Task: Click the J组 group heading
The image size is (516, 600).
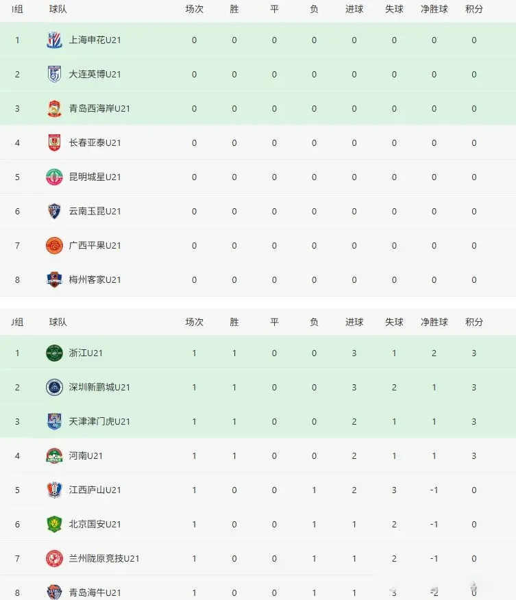Action: (18, 322)
